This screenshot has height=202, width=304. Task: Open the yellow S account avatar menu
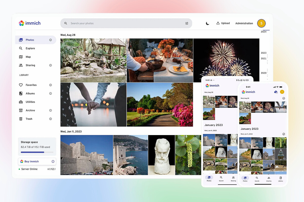pyautogui.click(x=261, y=23)
